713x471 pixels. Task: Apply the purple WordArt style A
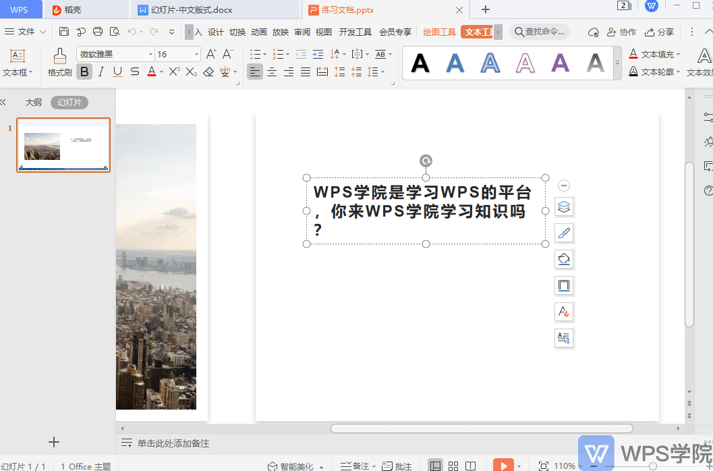pyautogui.click(x=560, y=63)
